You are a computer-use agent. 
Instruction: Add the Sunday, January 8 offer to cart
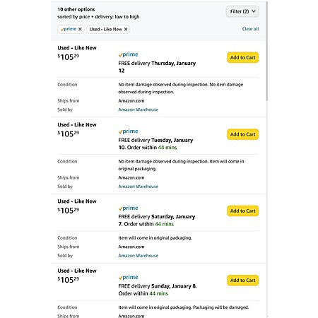coord(242,281)
